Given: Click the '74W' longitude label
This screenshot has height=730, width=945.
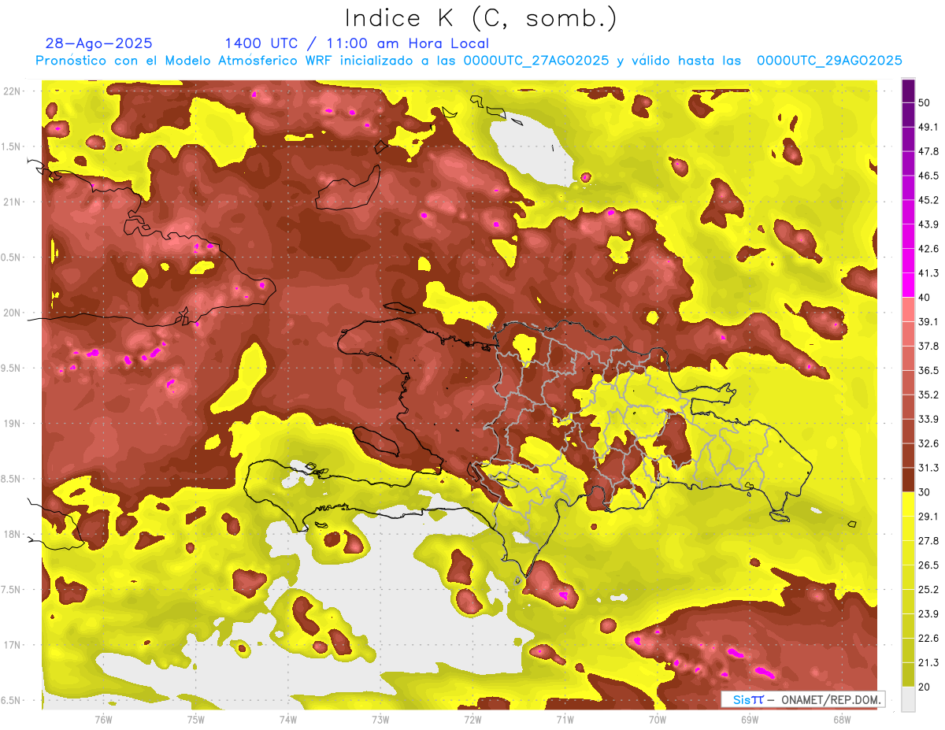Looking at the screenshot, I should point(288,719).
